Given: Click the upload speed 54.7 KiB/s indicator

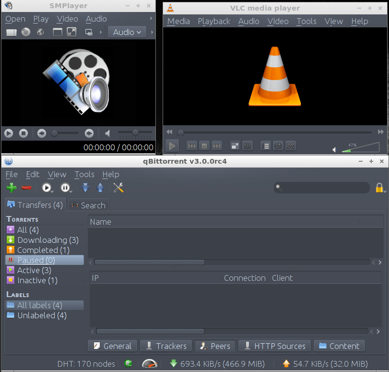Looking at the screenshot, I should pos(325,364).
